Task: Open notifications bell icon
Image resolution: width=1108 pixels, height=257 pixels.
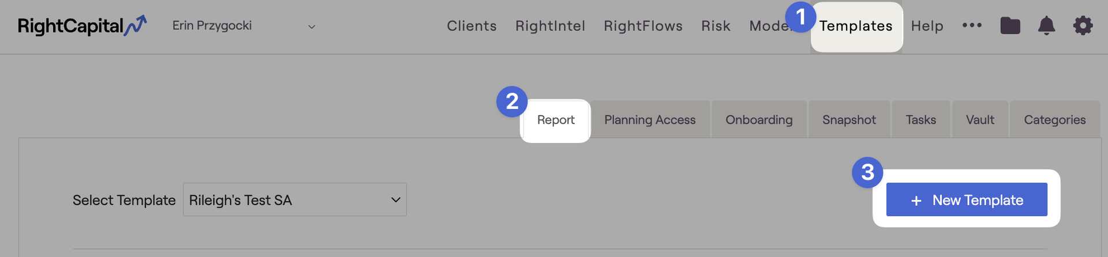Action: tap(1046, 26)
